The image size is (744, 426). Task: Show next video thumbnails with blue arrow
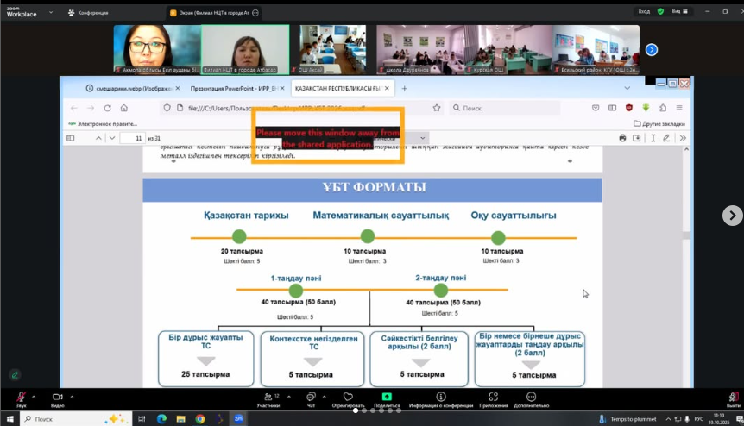click(652, 50)
